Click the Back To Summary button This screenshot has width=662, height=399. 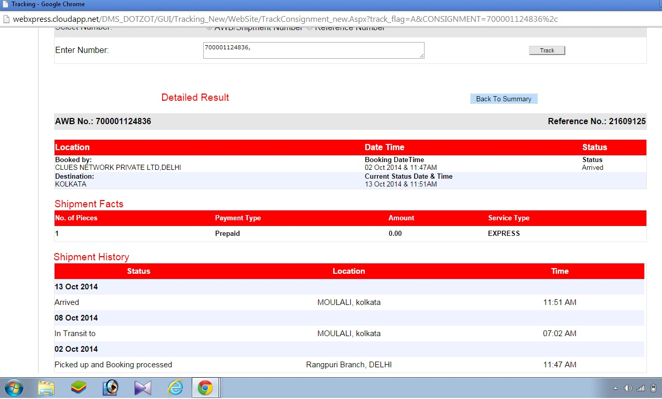tap(504, 99)
